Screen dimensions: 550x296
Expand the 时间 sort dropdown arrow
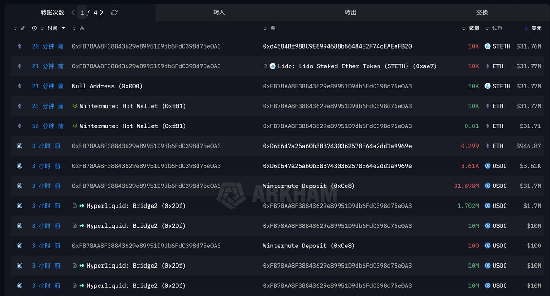(x=63, y=28)
